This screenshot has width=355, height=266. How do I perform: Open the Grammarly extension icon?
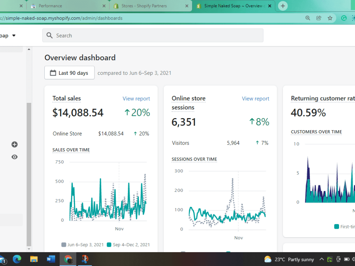(344, 18)
